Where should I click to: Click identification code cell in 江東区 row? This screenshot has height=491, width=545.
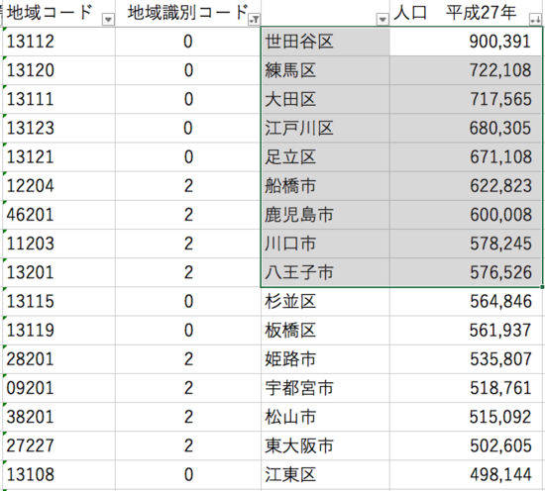(188, 474)
